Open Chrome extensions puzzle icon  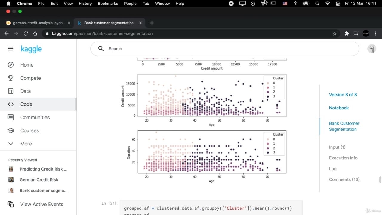tap(346, 33)
